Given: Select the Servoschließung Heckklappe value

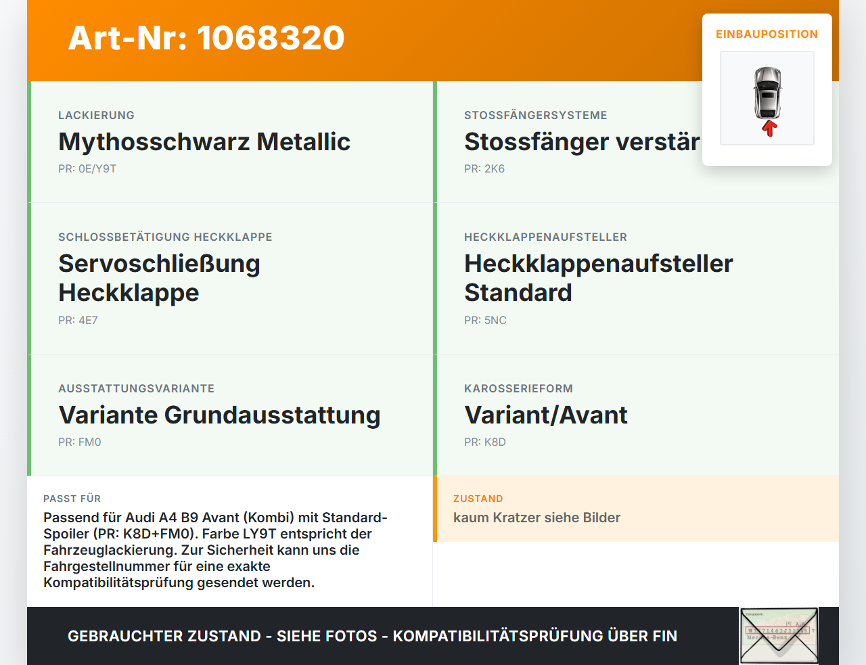Looking at the screenshot, I should coord(159,278).
